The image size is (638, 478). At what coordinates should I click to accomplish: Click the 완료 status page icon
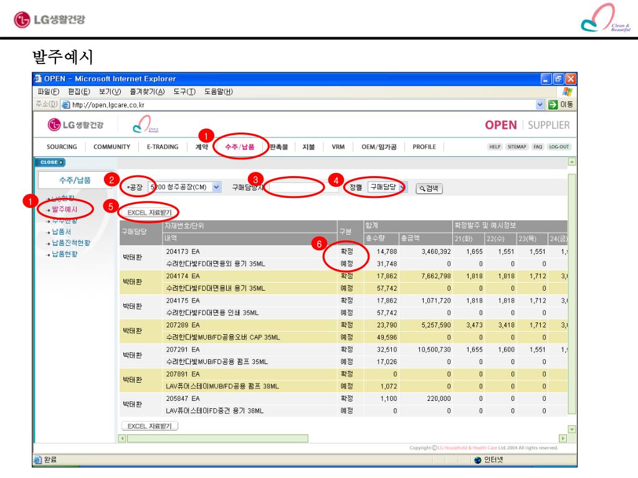[x=38, y=460]
